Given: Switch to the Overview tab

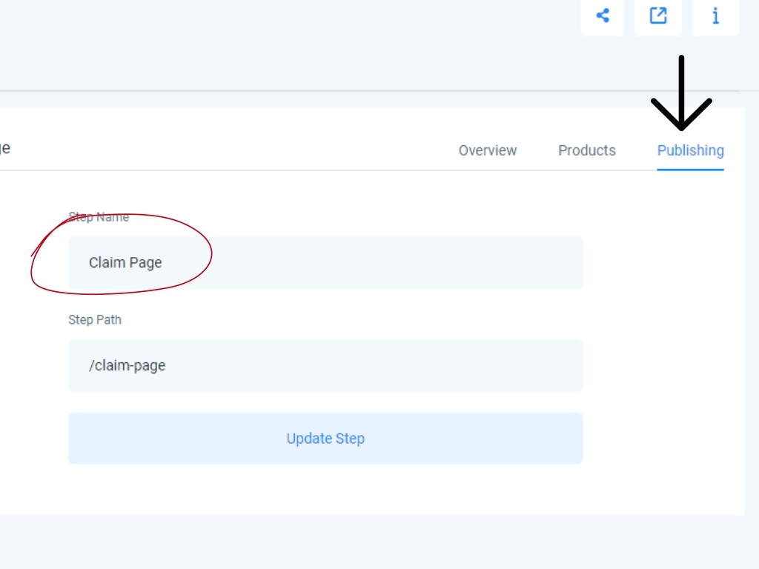Looking at the screenshot, I should coord(487,150).
